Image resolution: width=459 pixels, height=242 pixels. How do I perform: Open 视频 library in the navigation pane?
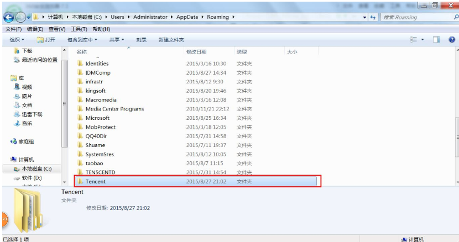pos(27,87)
